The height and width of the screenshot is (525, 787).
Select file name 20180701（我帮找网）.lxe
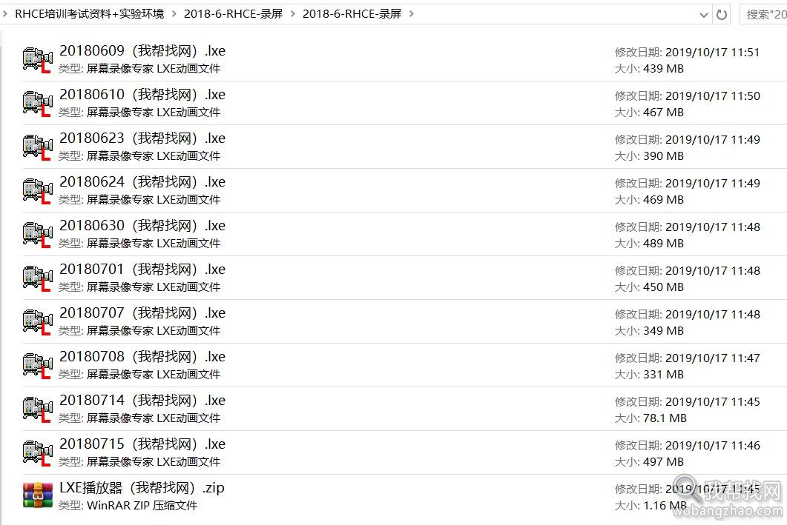[142, 269]
